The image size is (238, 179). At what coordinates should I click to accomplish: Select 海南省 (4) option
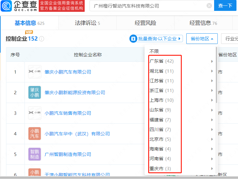coord(160,149)
